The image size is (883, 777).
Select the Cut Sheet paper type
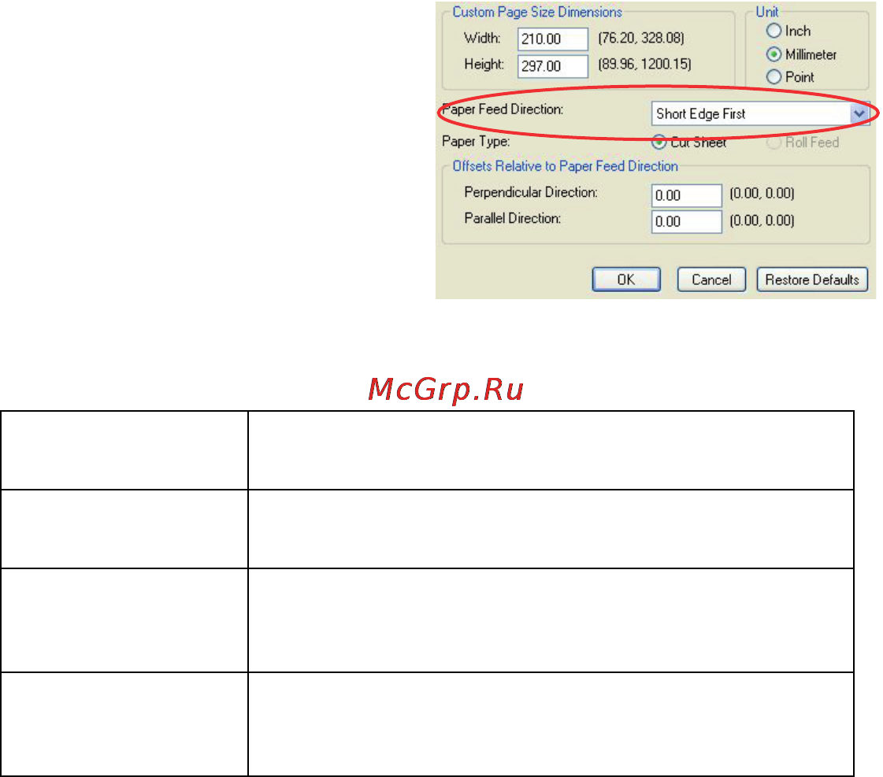[x=659, y=142]
